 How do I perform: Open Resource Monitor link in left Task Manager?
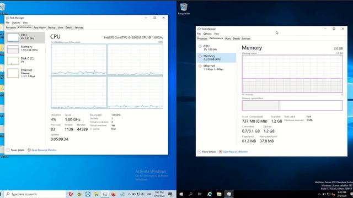(42, 150)
